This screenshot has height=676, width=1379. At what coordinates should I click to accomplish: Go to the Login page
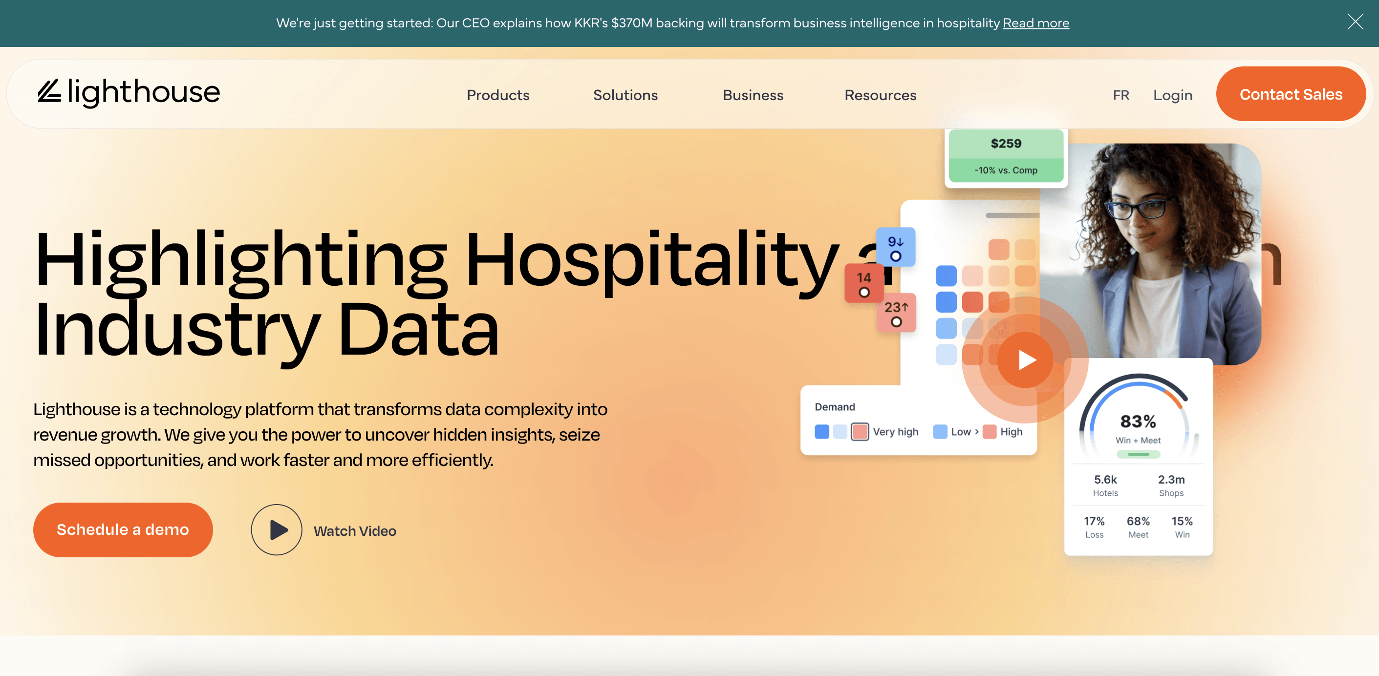click(1172, 95)
